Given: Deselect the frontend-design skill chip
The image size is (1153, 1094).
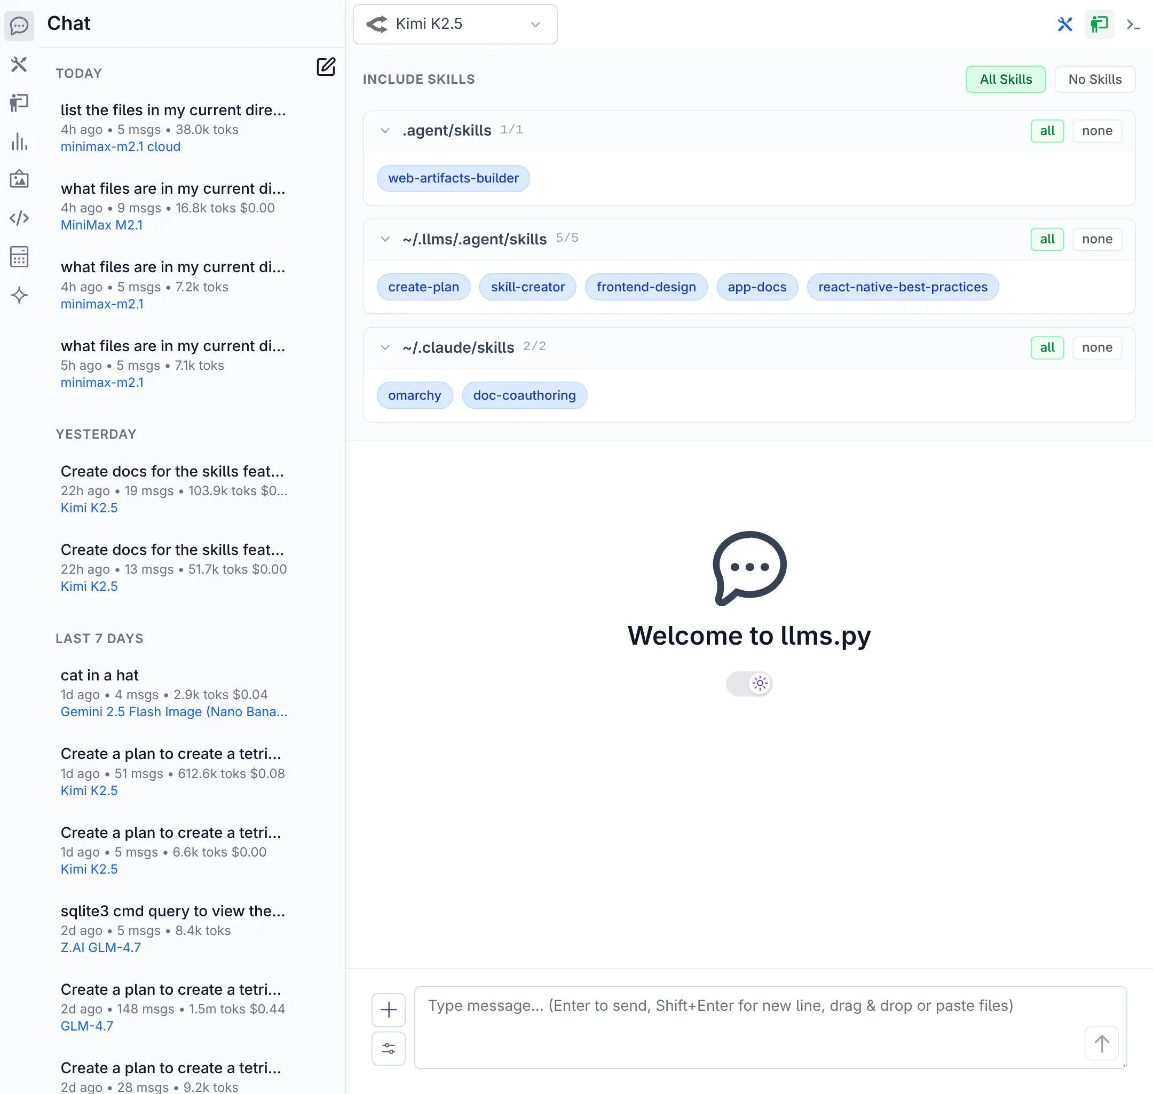Looking at the screenshot, I should point(645,287).
